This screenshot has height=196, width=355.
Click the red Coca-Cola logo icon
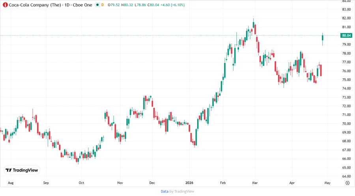pos(5,5)
